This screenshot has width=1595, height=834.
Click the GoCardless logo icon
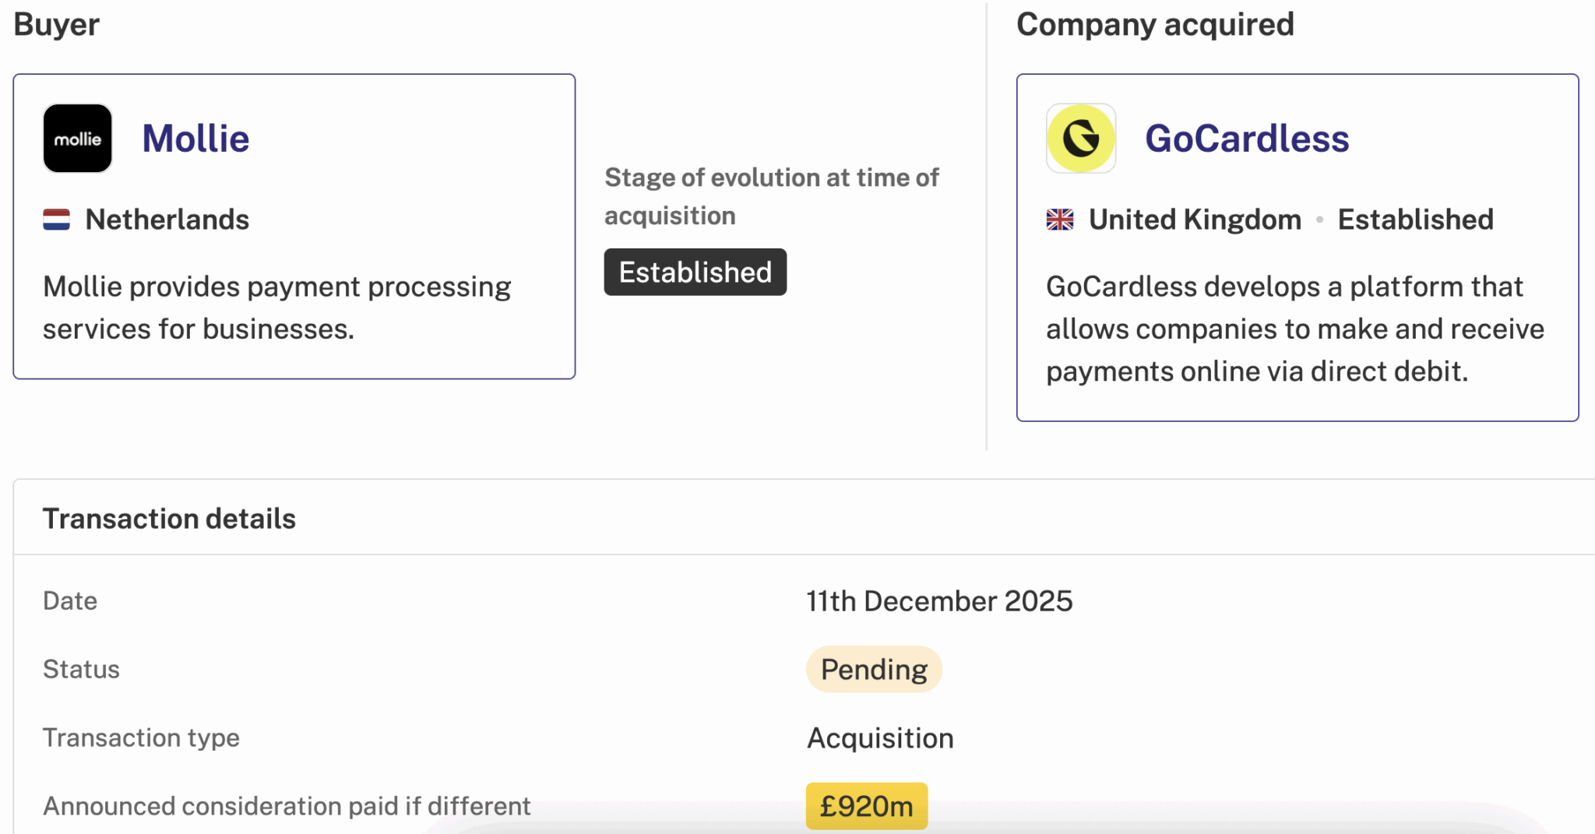click(1080, 139)
